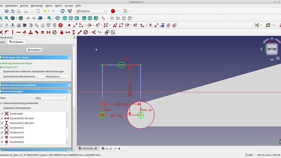Select the Create point tool

tap(69, 25)
